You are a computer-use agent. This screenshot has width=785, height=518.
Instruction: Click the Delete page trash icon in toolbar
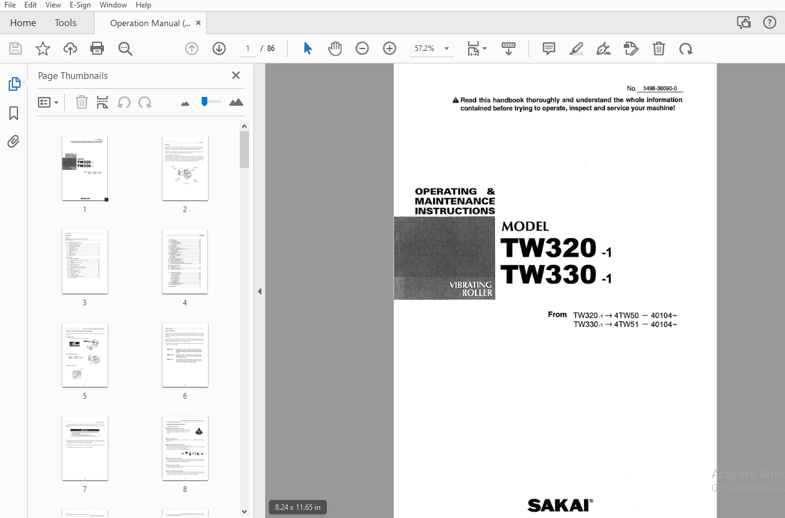[x=659, y=49]
